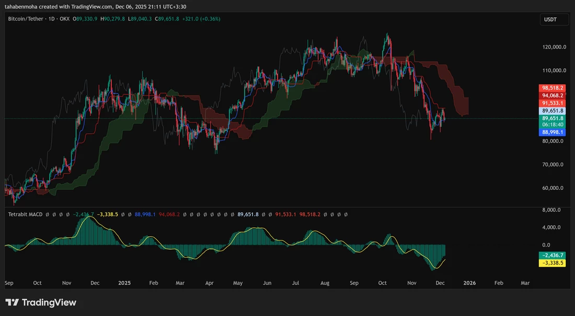The height and width of the screenshot is (316, 575).
Task: Click blue 88,998.1 value in MACD legend
Action: [x=145, y=214]
